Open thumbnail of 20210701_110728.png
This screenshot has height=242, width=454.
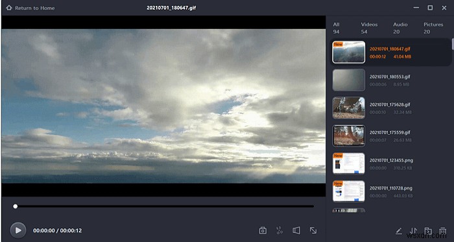(x=349, y=191)
